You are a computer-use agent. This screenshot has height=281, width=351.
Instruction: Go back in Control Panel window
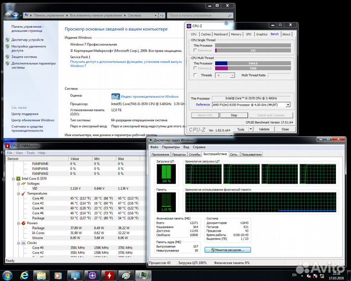pos(8,16)
